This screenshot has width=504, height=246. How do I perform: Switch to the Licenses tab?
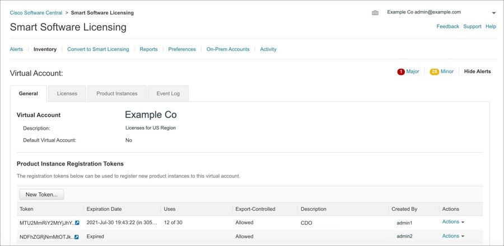[67, 93]
